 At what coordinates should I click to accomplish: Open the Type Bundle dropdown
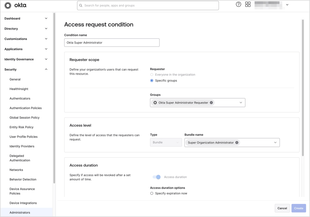click(x=166, y=142)
